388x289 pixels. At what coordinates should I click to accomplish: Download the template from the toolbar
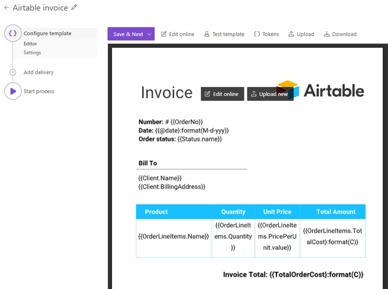pos(340,34)
